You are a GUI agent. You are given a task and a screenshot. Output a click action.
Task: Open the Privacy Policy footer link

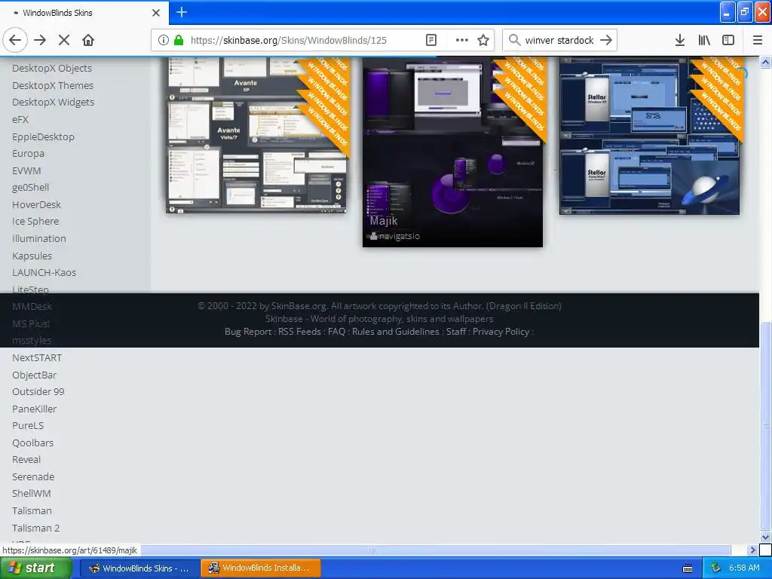[501, 332]
